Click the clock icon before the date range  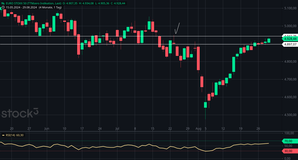pyautogui.click(x=3, y=7)
